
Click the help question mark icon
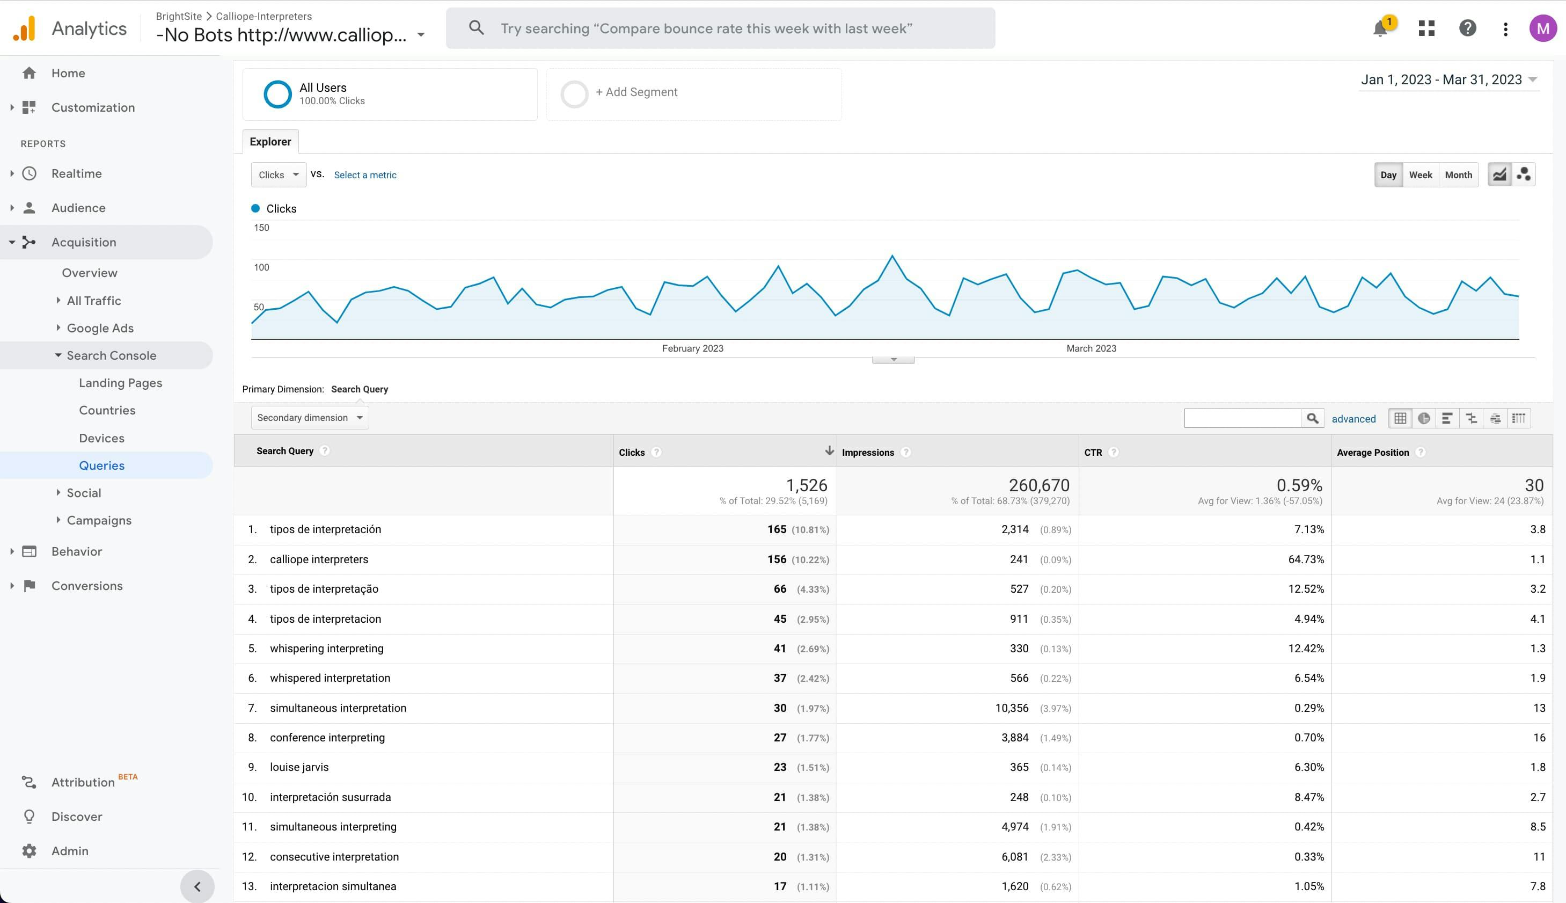1467,28
